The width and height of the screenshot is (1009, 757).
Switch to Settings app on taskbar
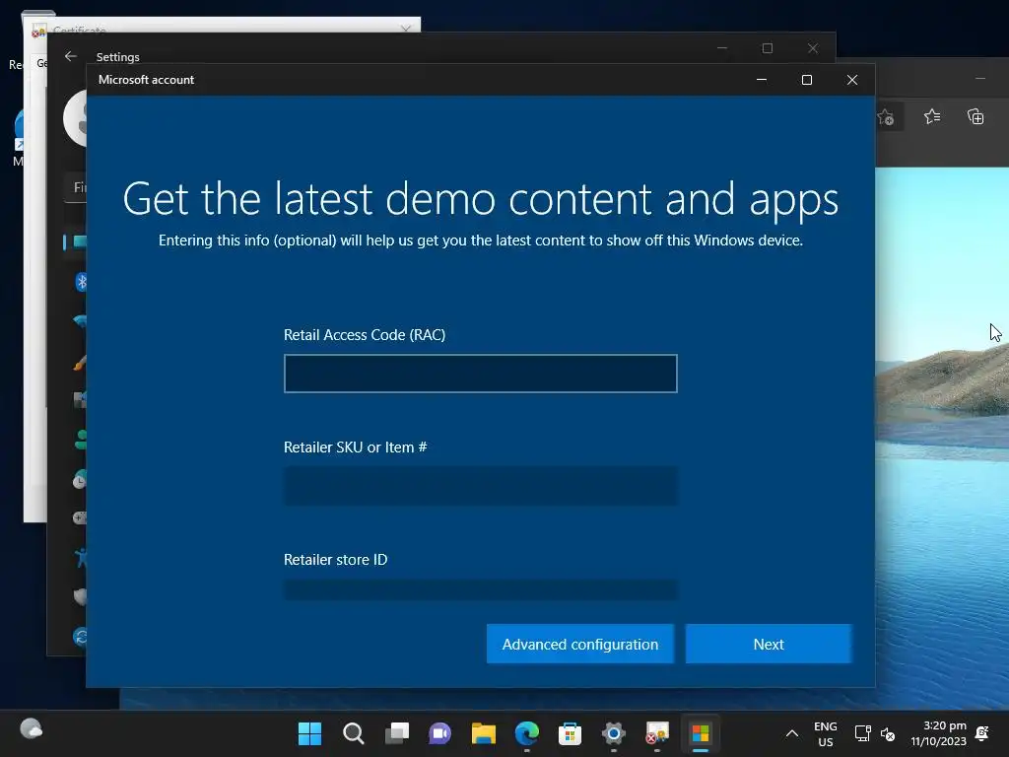(x=613, y=733)
